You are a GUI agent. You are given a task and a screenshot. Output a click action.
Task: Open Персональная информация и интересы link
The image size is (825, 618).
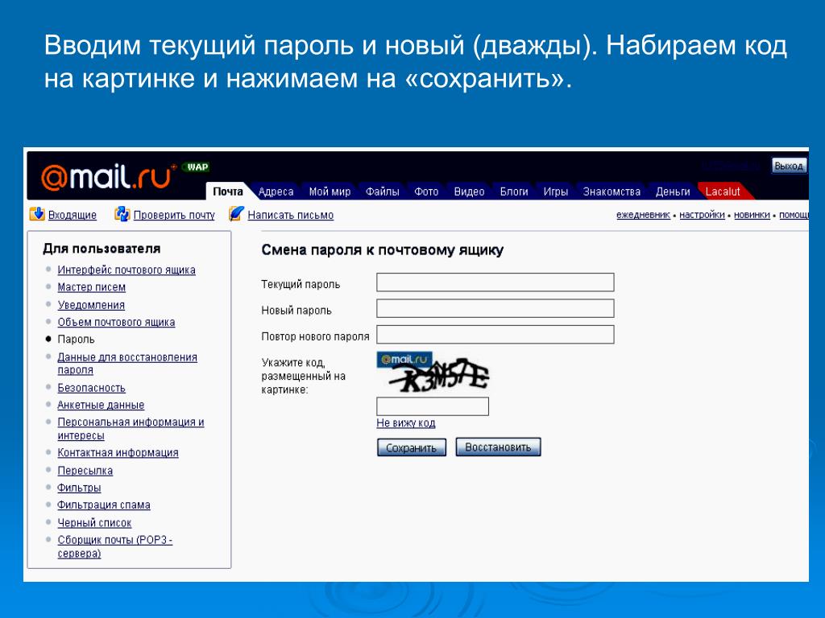(131, 429)
